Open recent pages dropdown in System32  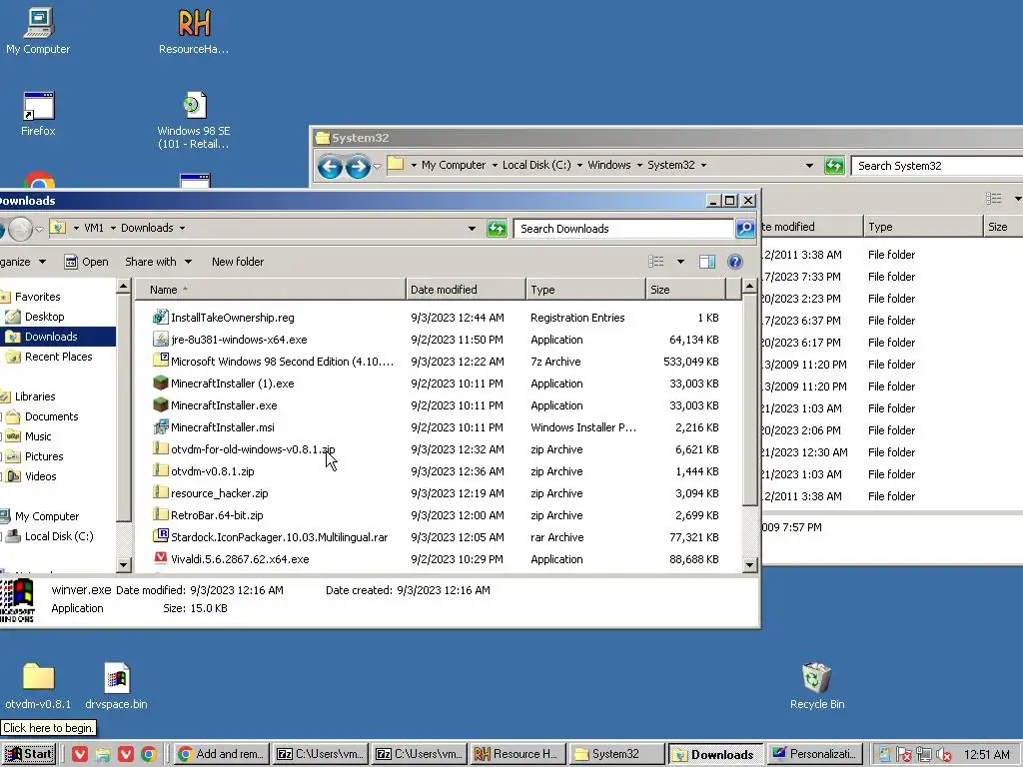377,167
